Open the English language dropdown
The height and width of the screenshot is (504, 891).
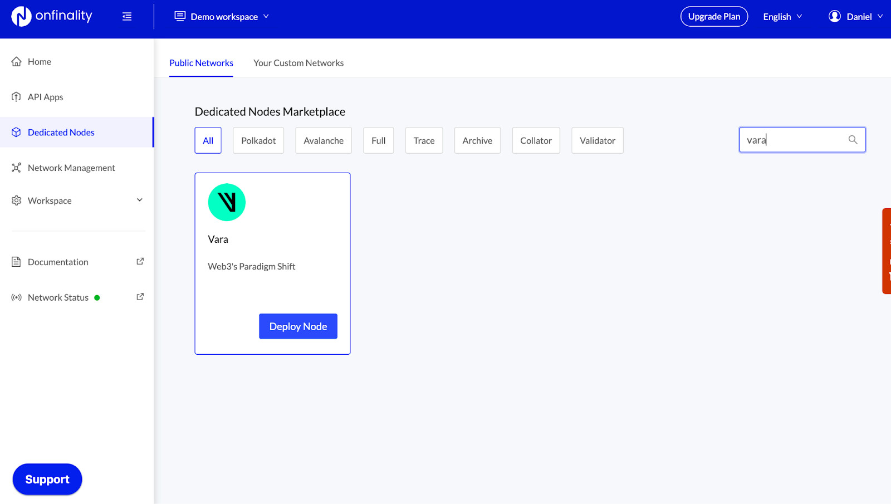782,17
